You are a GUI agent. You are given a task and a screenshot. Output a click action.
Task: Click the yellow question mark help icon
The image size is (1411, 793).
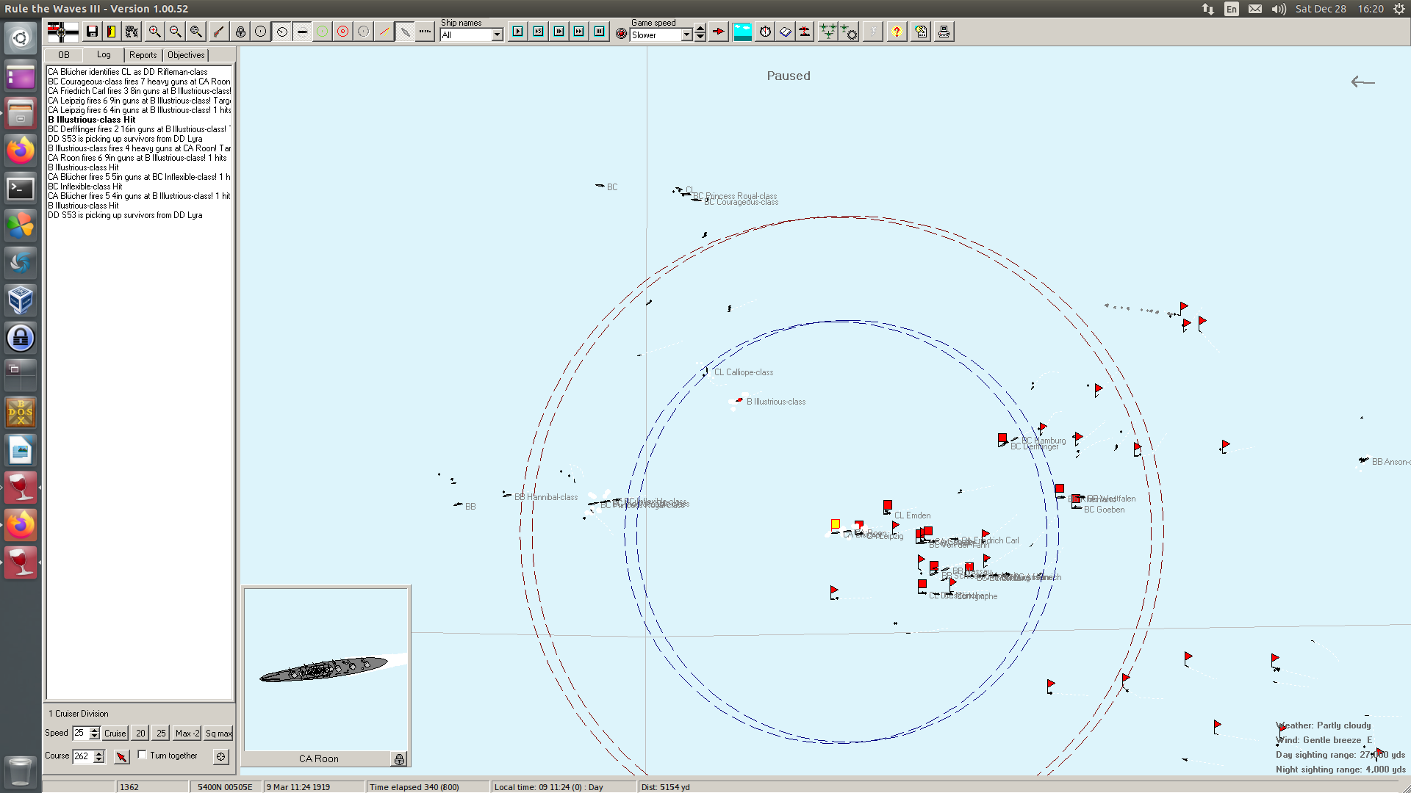[x=896, y=32]
